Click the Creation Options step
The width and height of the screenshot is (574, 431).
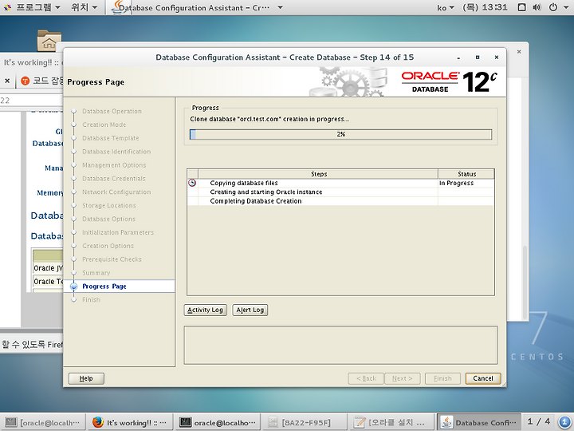tap(108, 246)
